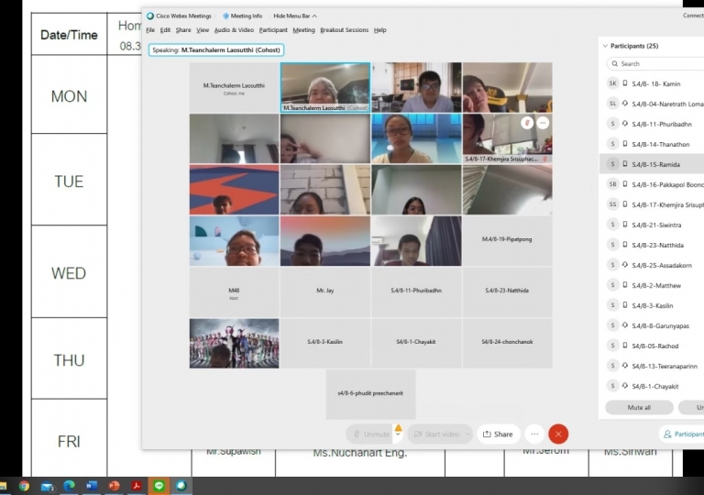Open the more options ellipsis in control bar
Viewport: 704px width, 495px height.
tap(534, 434)
